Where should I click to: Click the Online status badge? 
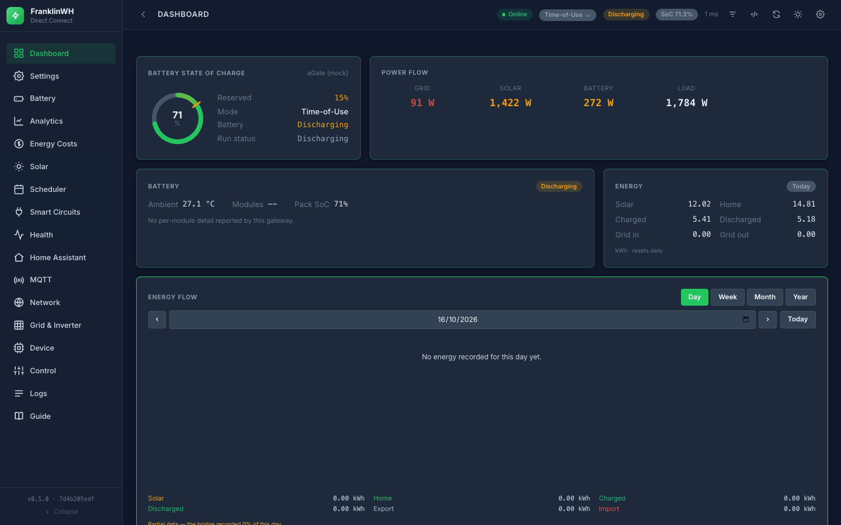515,15
